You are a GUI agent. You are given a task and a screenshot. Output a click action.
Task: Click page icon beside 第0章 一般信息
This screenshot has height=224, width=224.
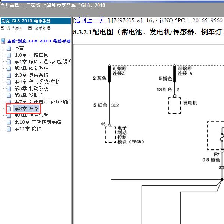click(9, 55)
